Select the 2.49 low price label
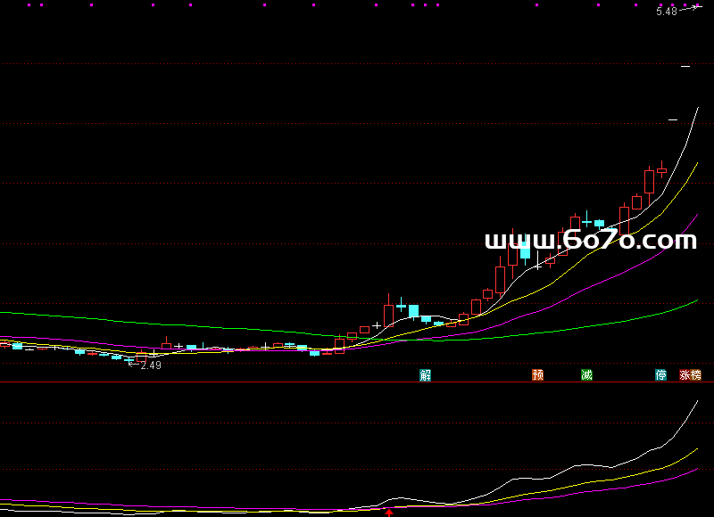 point(151,365)
